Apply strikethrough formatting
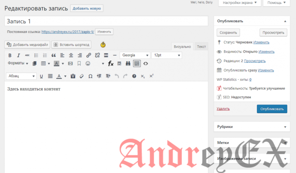This screenshot has height=173, width=296. (27, 55)
